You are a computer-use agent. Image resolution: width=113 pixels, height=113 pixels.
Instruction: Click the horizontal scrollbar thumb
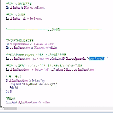11,108
